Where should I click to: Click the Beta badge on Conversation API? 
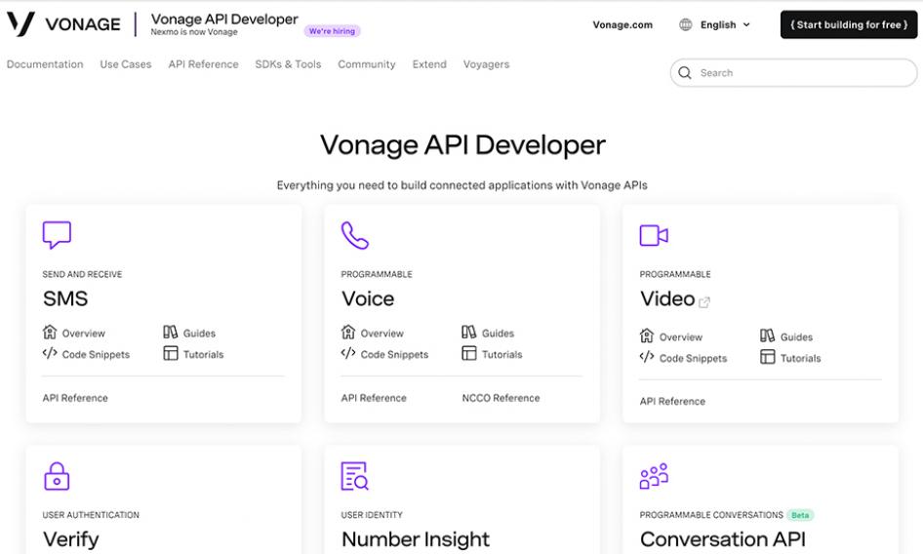pyautogui.click(x=800, y=515)
